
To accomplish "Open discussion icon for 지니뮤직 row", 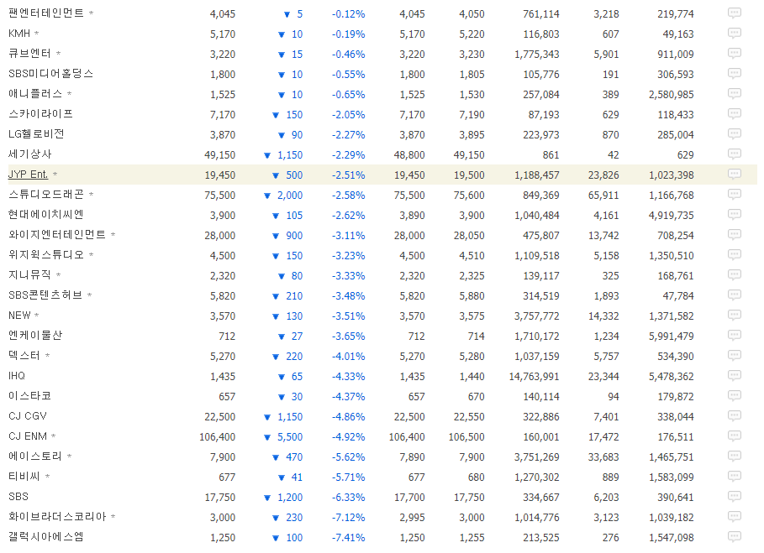I will click(735, 274).
